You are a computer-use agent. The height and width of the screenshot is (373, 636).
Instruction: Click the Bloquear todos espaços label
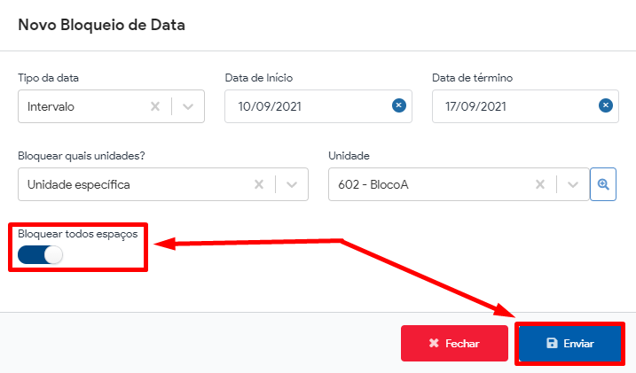point(78,234)
